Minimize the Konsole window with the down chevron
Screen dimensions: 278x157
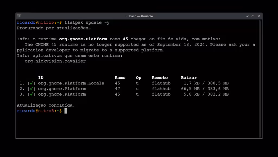[x=247, y=16]
